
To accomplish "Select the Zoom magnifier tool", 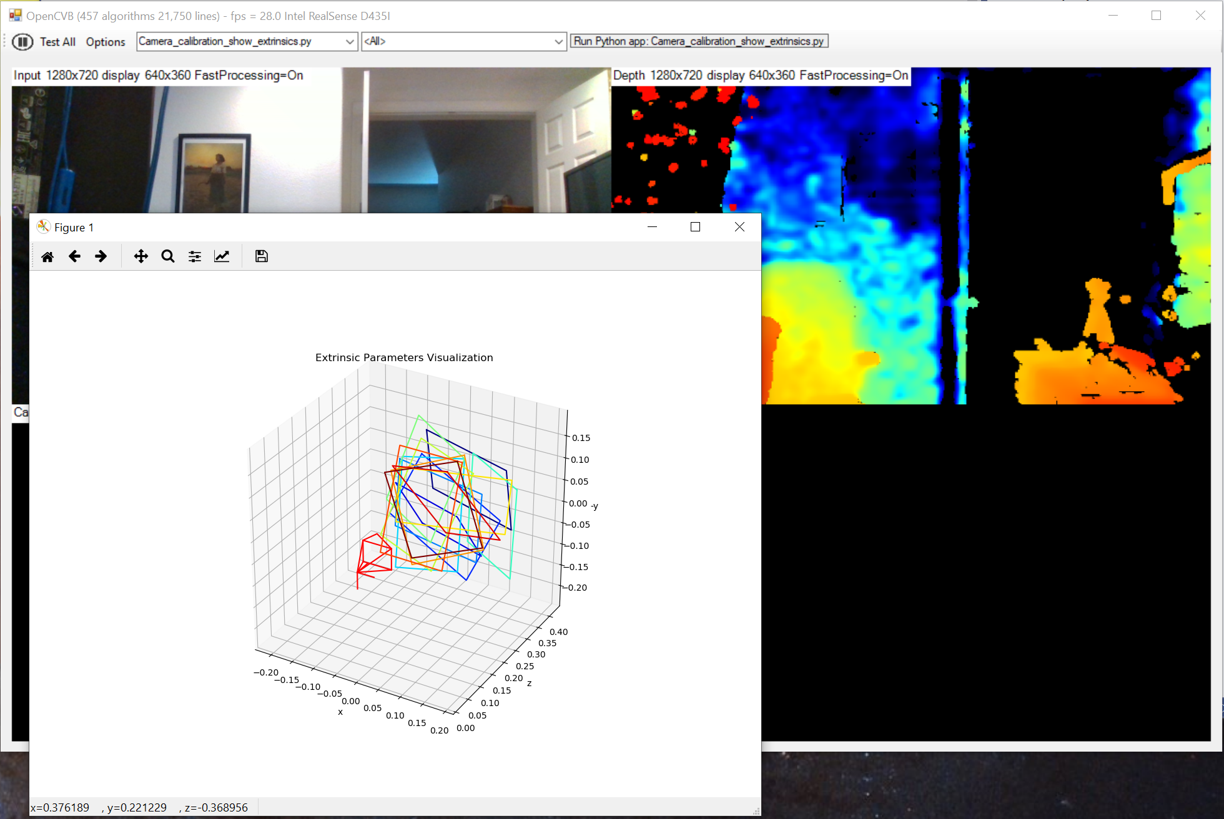I will [x=167, y=256].
